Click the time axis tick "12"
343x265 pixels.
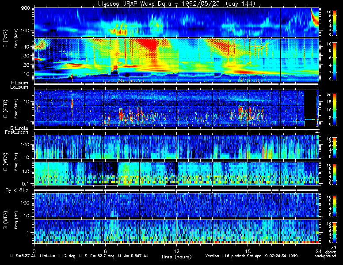pyautogui.click(x=176, y=251)
